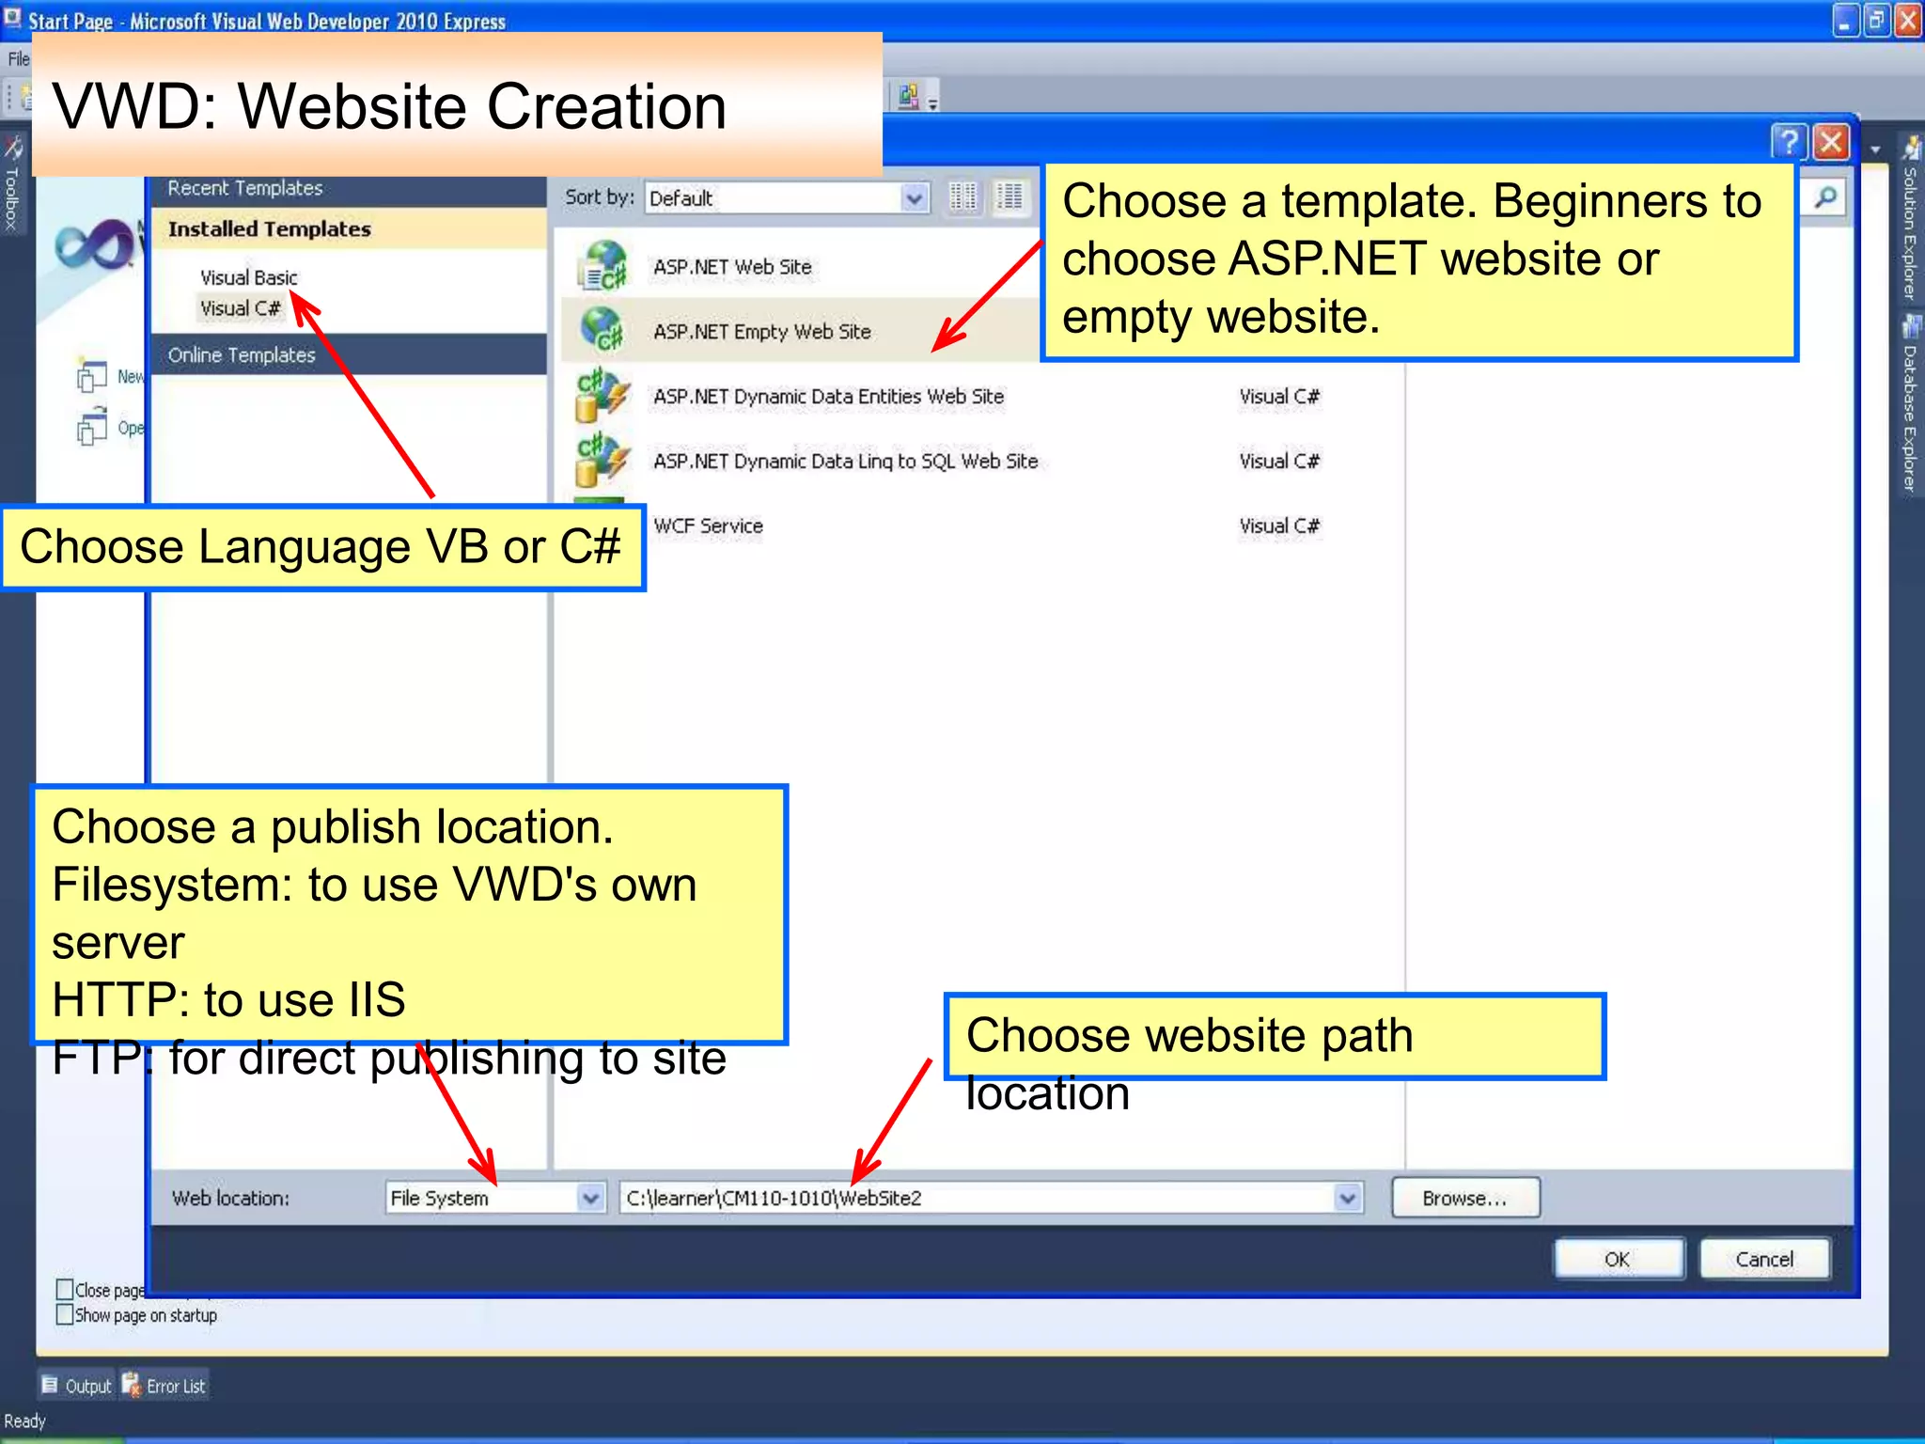Click the toolbar icon beside the title banner

[908, 96]
